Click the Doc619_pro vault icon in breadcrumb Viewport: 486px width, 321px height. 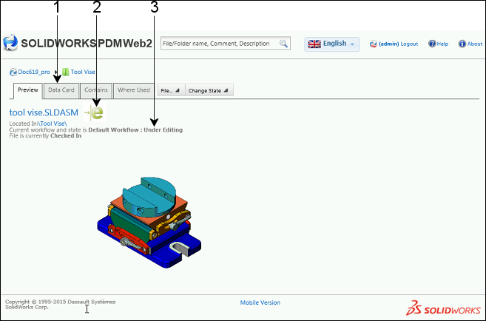click(13, 72)
